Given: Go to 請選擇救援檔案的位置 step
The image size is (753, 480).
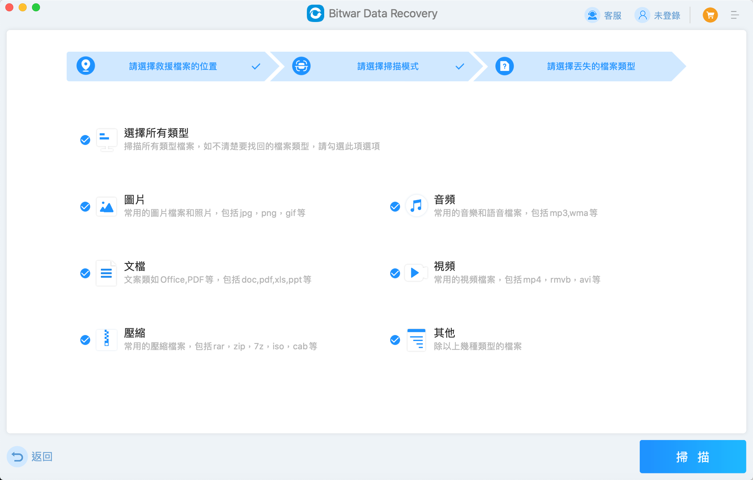Looking at the screenshot, I should click(173, 66).
